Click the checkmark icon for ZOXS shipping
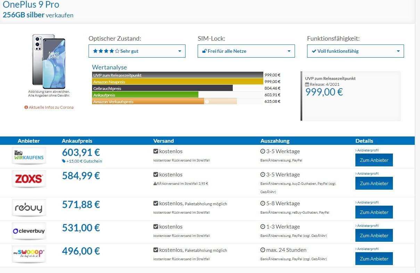The width and height of the screenshot is (420, 273). click(156, 175)
